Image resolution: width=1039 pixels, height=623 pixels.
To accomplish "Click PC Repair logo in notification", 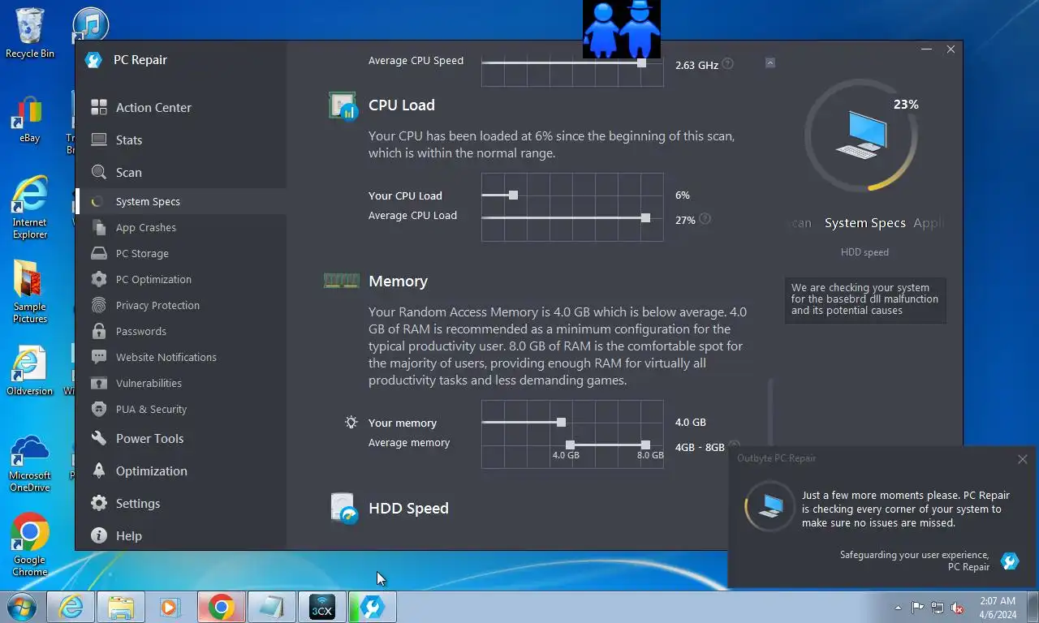I will [x=1010, y=561].
